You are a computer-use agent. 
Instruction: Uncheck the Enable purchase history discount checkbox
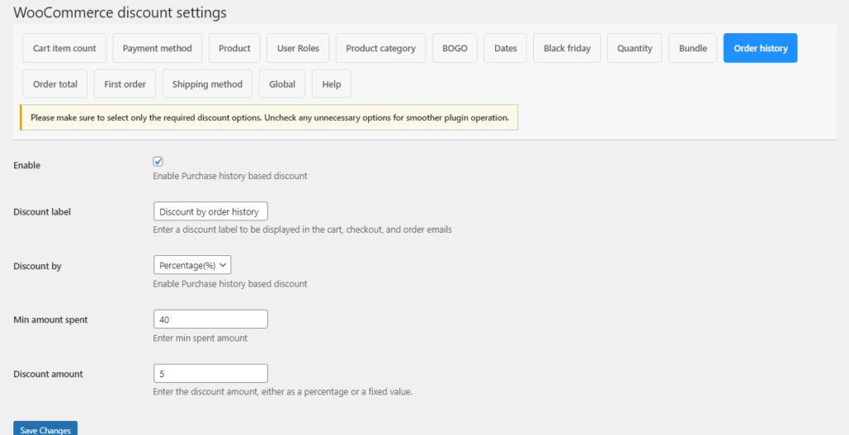tap(158, 162)
